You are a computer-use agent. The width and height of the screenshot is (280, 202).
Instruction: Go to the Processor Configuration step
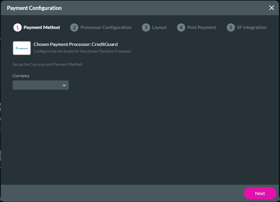(x=106, y=27)
